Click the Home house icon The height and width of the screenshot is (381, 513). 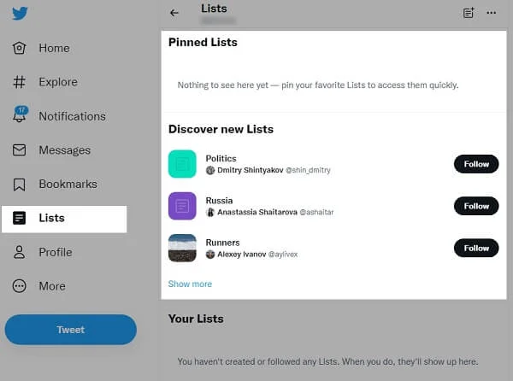(19, 48)
